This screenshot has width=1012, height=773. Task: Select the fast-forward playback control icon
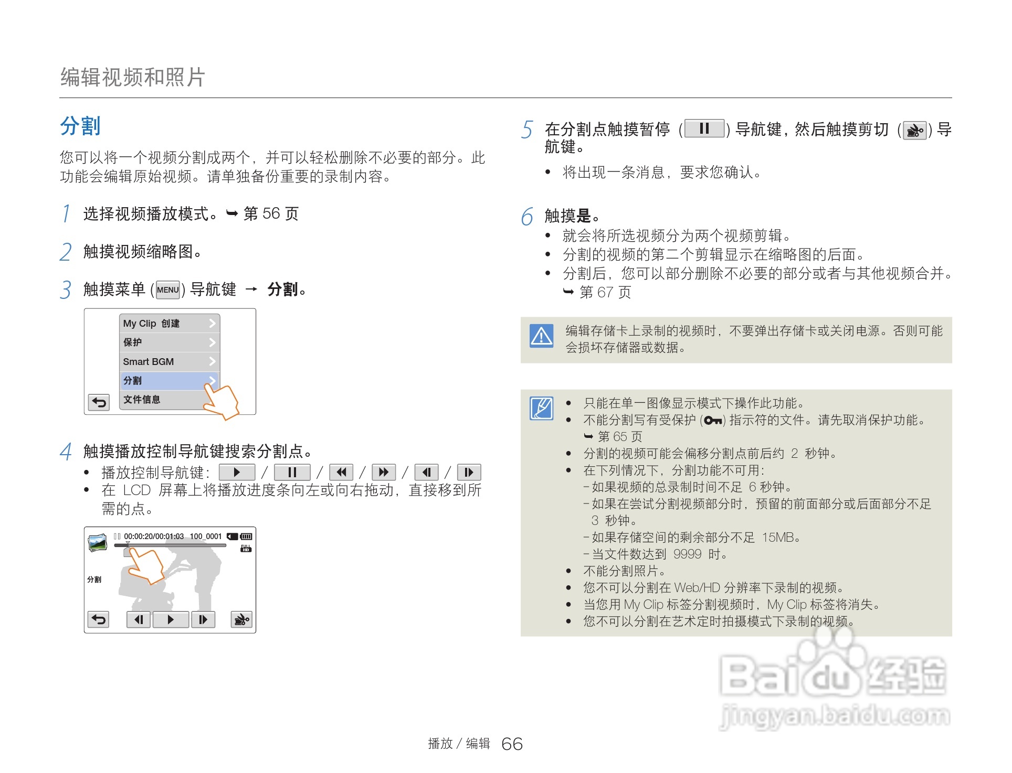pyautogui.click(x=384, y=472)
